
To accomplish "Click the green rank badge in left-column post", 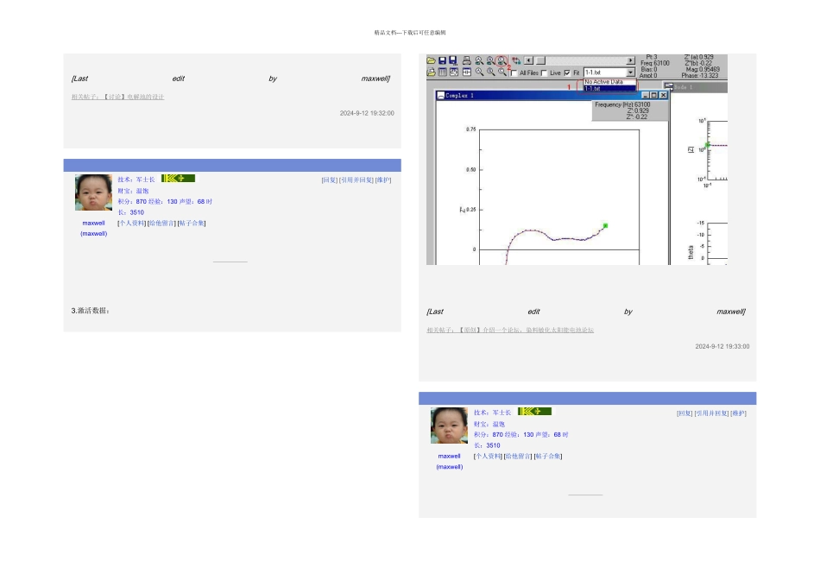I will [179, 179].
